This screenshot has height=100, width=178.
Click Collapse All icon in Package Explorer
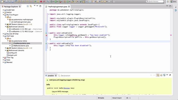click(x=28, y=6)
